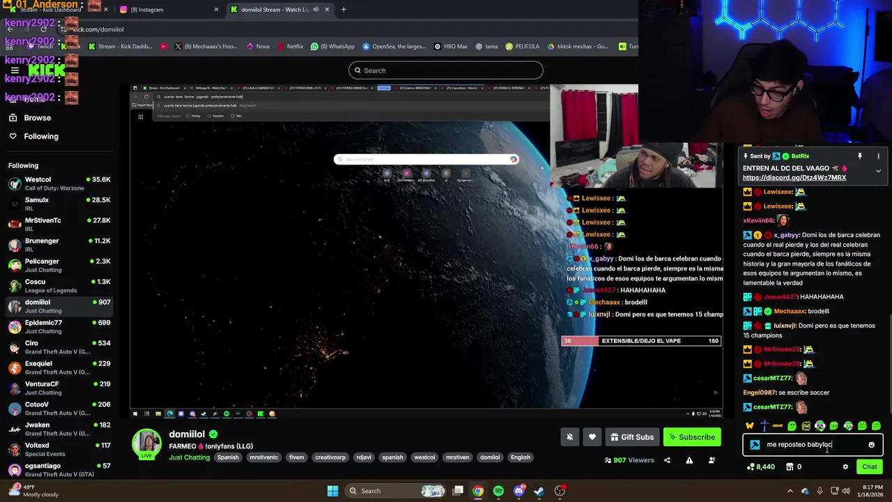Open Epidemic77 channel in Following list
The image size is (892, 502).
coord(60,326)
